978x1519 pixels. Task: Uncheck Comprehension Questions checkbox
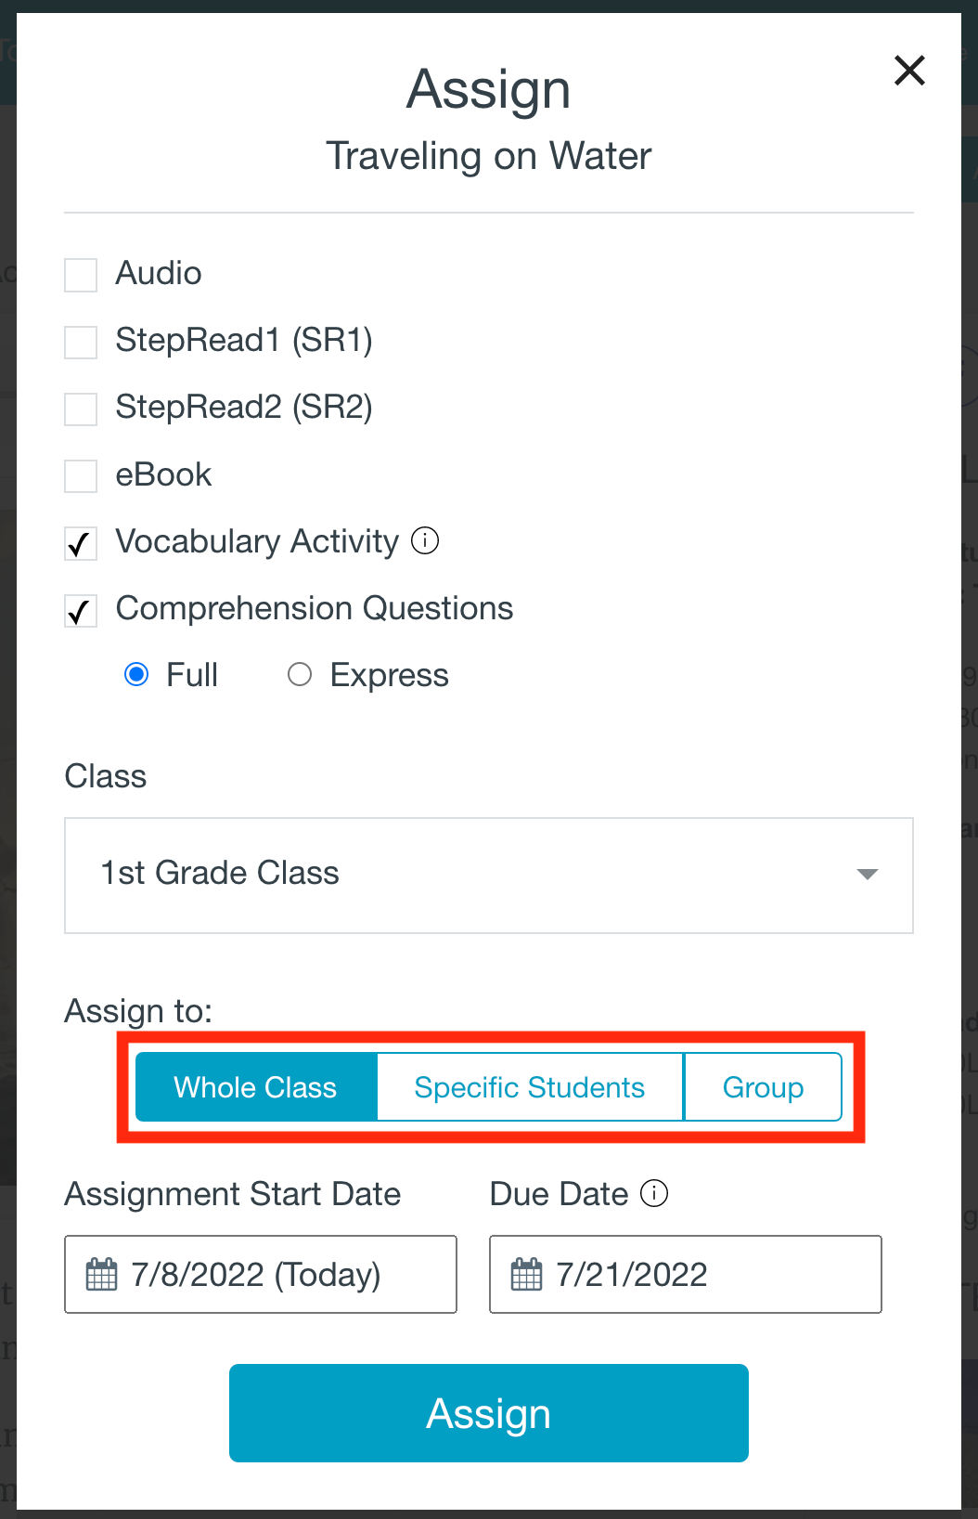point(81,610)
